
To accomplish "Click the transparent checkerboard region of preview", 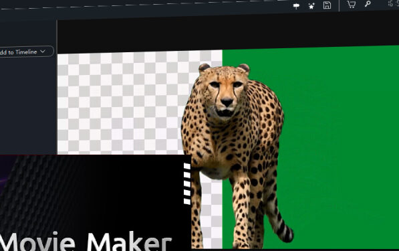I will click(x=122, y=102).
